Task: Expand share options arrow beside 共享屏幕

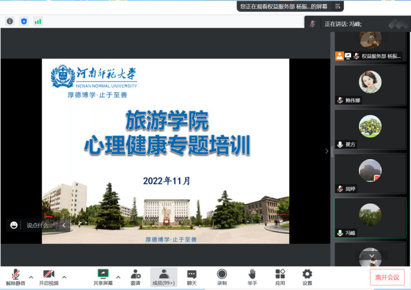Action: click(x=118, y=277)
